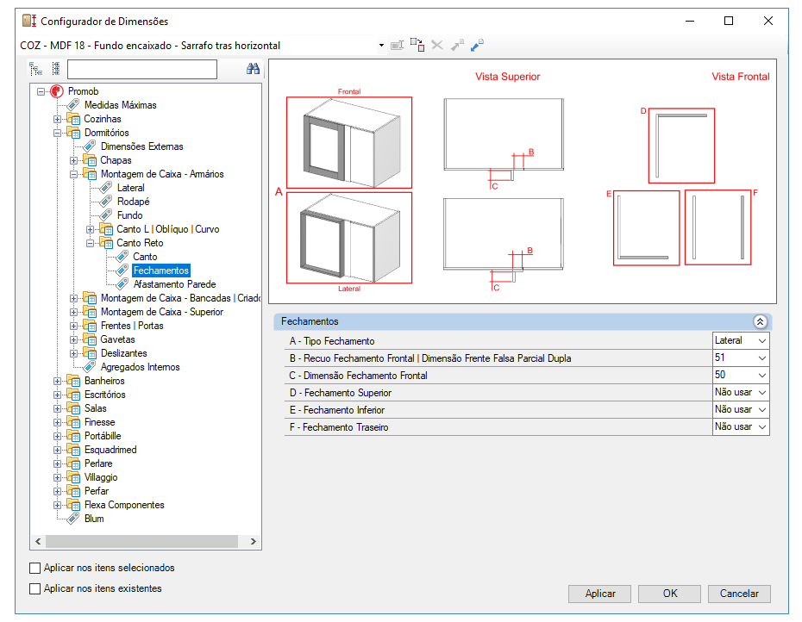Click the OK button
This screenshot has width=802, height=622.
click(670, 594)
